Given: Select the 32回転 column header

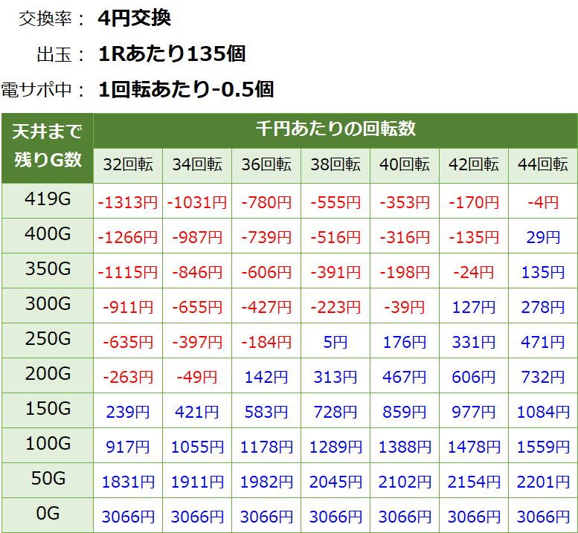Looking at the screenshot, I should [x=128, y=165].
